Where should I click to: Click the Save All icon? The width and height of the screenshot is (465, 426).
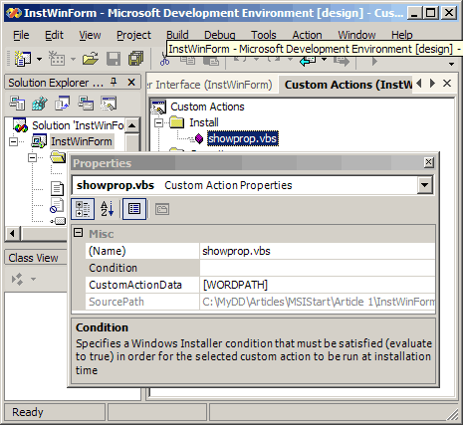[135, 59]
